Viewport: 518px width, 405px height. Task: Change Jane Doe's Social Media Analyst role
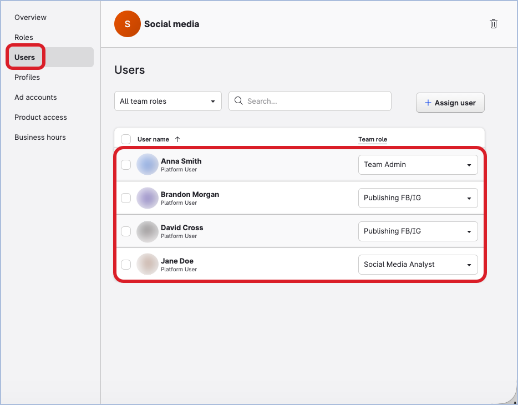point(418,265)
